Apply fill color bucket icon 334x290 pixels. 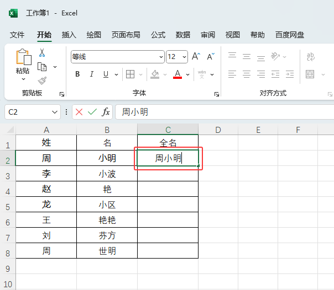click(155, 74)
